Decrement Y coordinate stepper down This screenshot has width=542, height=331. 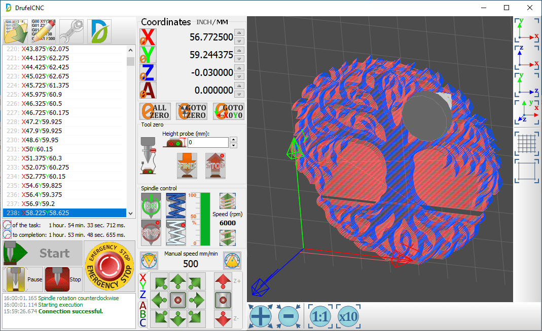[x=239, y=59]
